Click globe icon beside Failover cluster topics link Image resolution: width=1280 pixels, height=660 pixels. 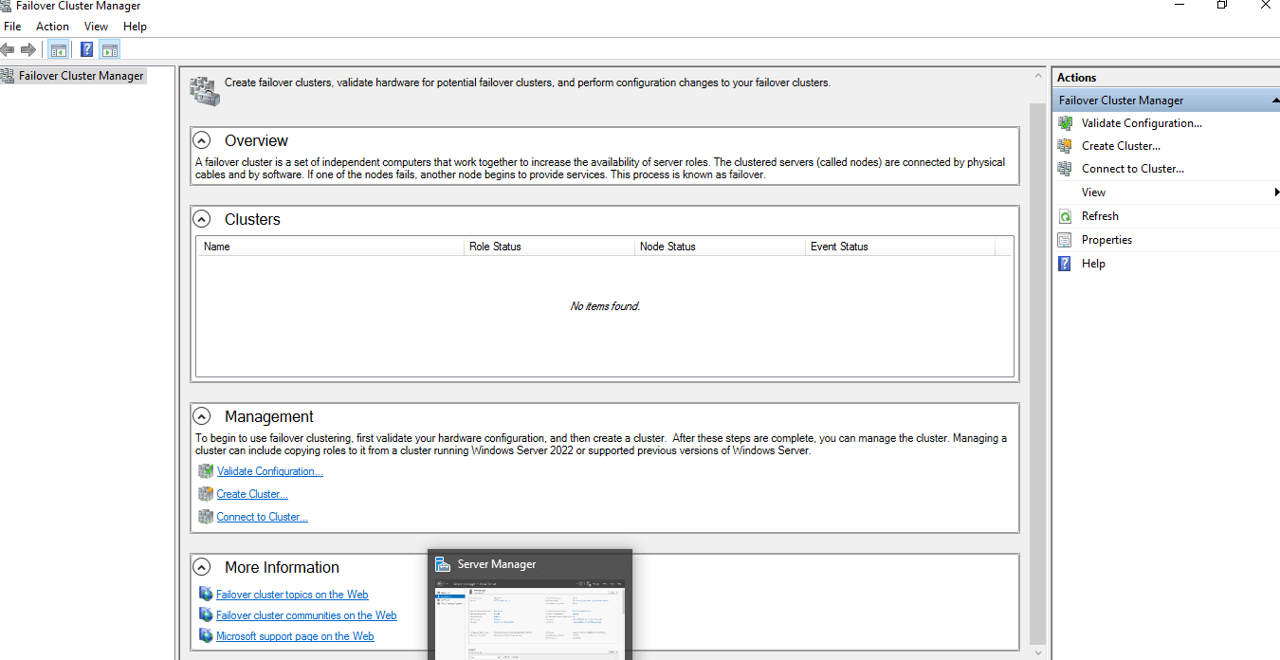(206, 595)
